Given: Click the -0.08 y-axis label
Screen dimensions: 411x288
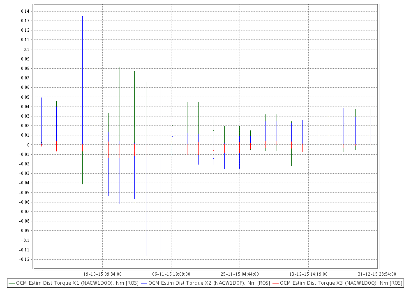Looking at the screenshot, I should pos(24,221).
